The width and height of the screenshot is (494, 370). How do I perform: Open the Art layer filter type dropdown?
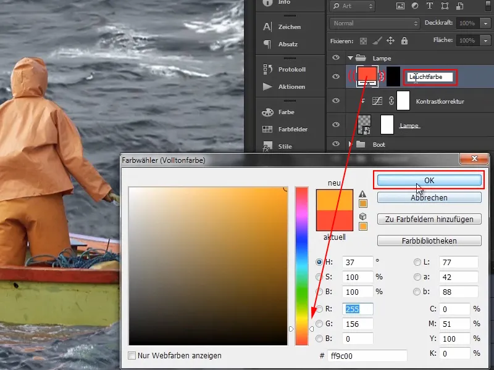point(352,6)
